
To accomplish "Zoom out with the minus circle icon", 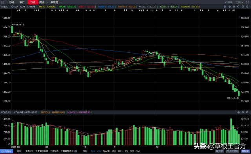I will [x=247, y=7].
